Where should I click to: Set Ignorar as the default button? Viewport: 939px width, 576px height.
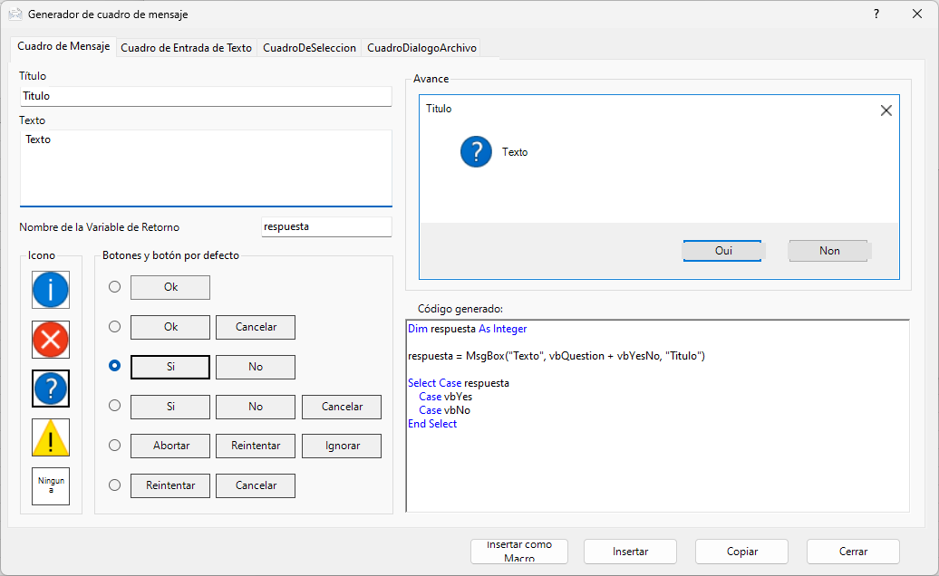(x=342, y=446)
